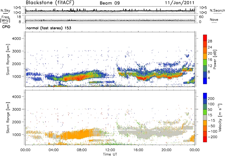Click the "Blackstone (fitACF)" plot title
The image size is (225, 156).
50,3
